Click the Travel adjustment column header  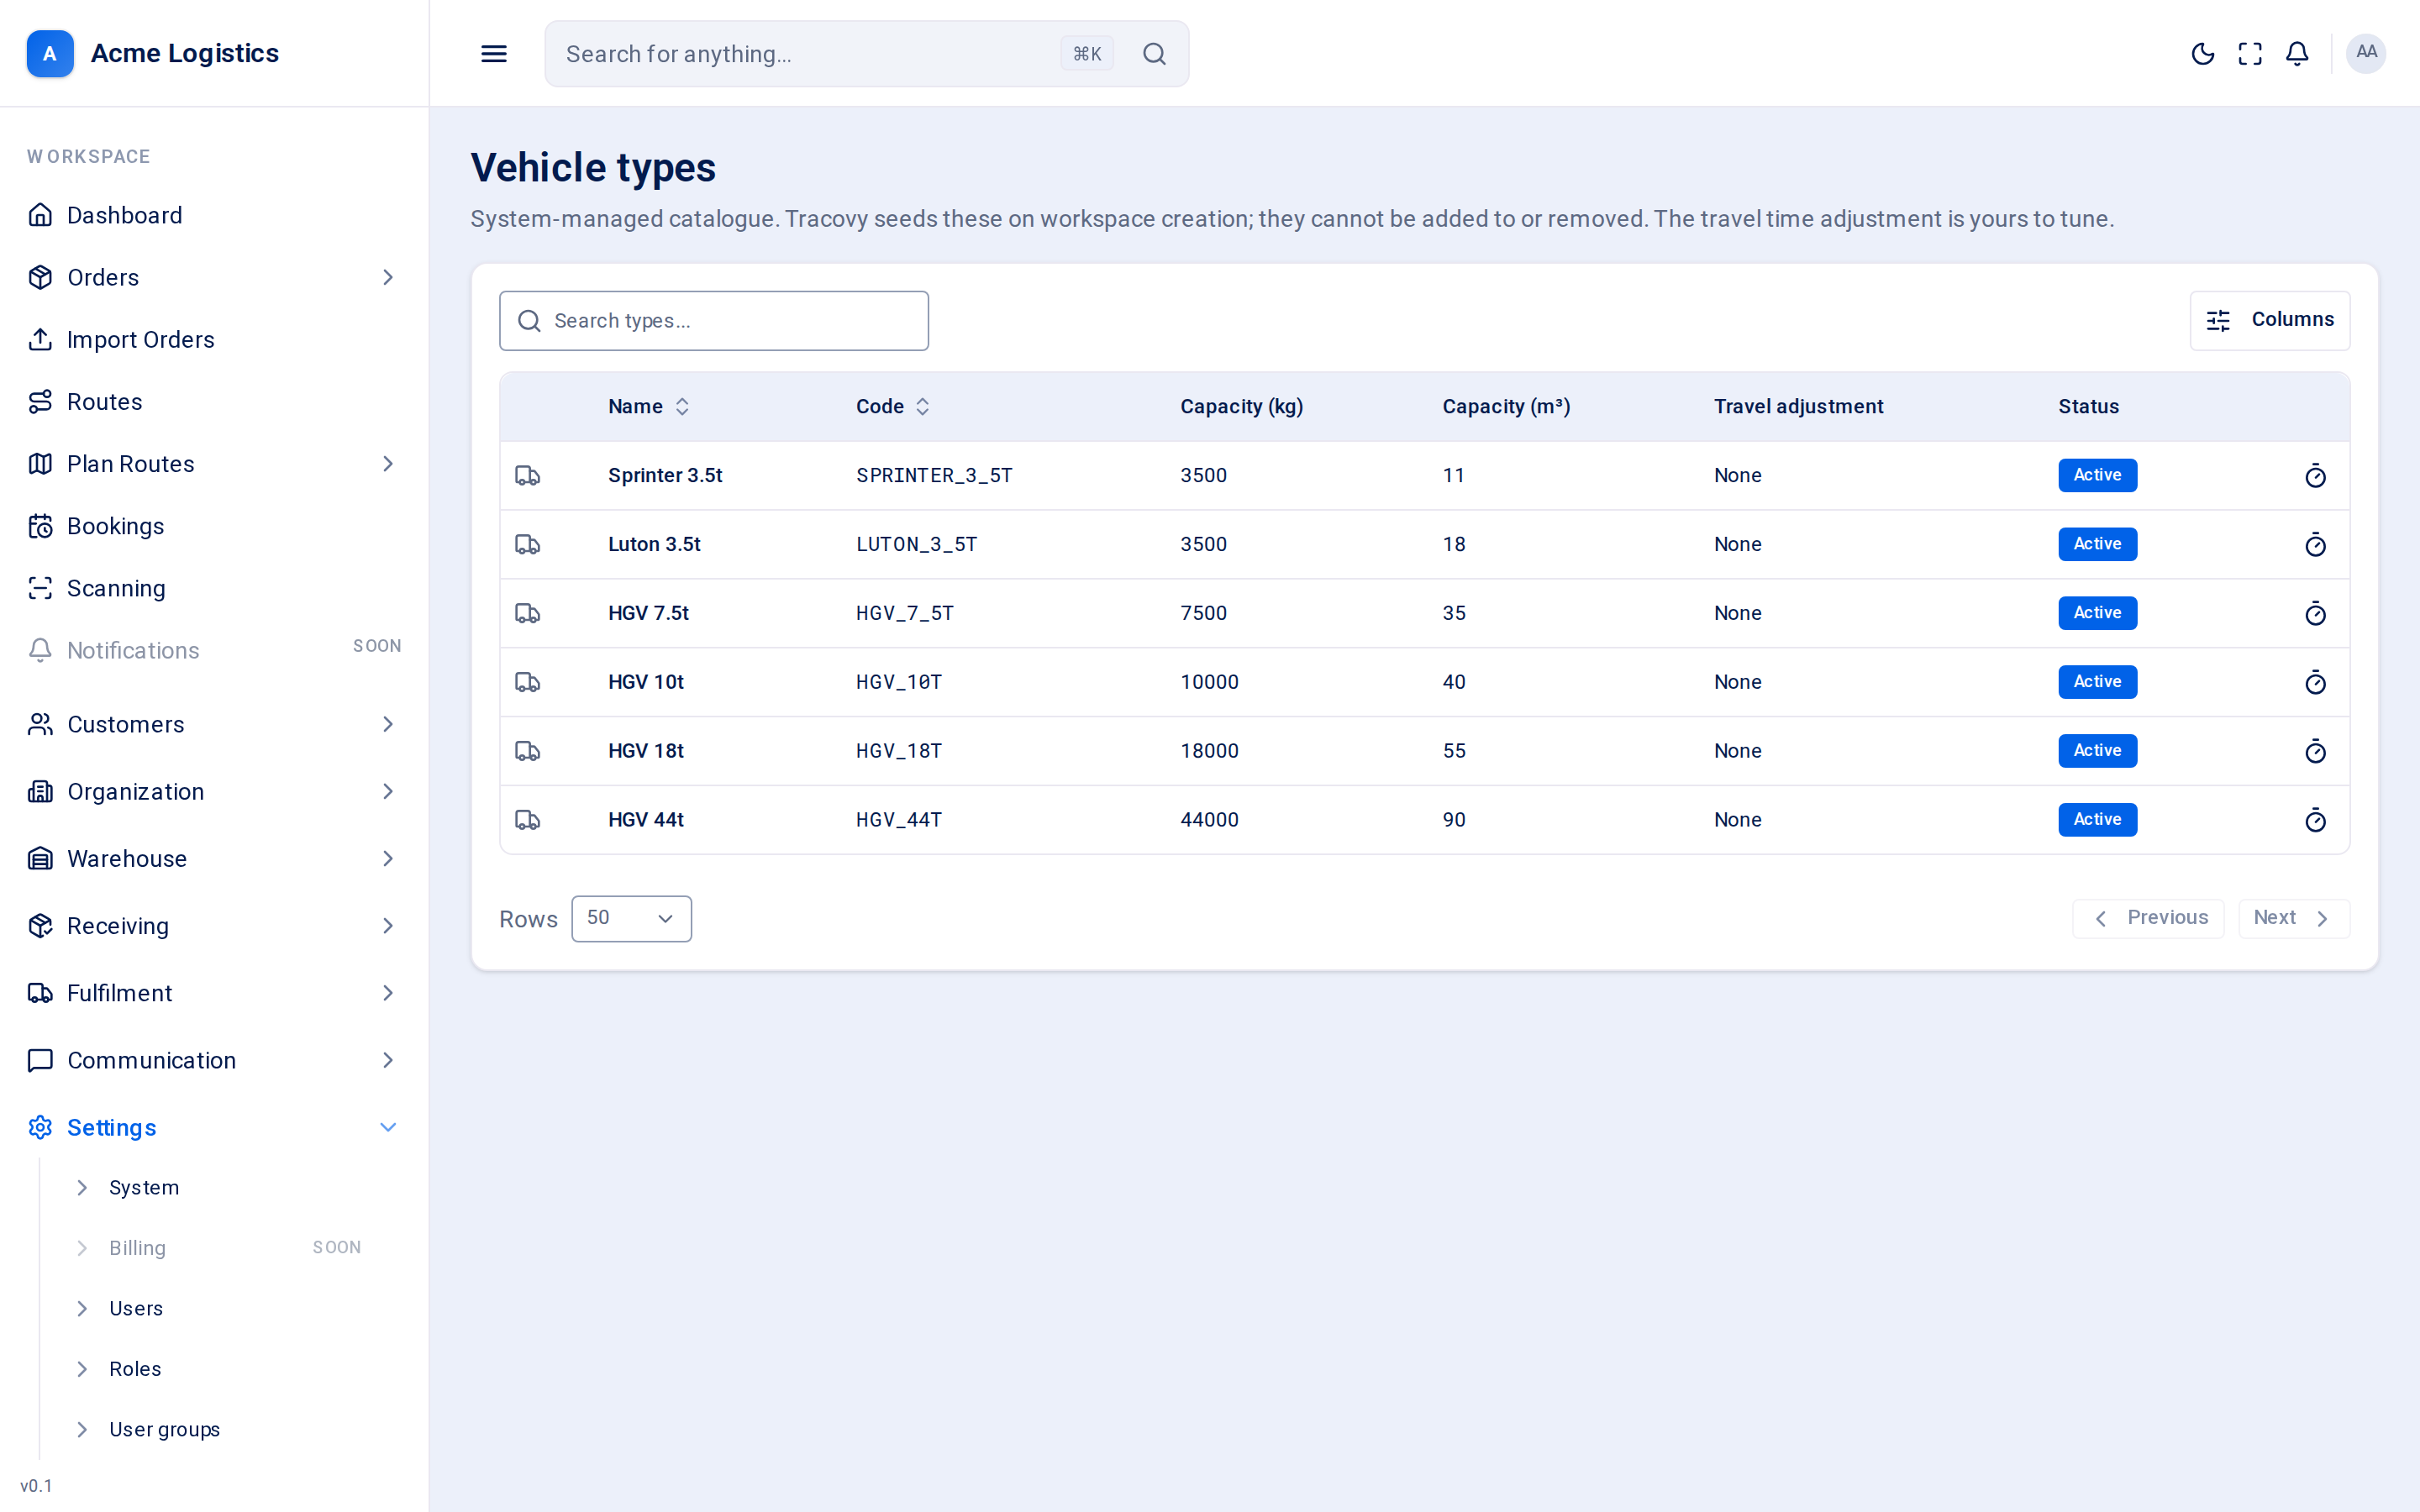click(1798, 407)
